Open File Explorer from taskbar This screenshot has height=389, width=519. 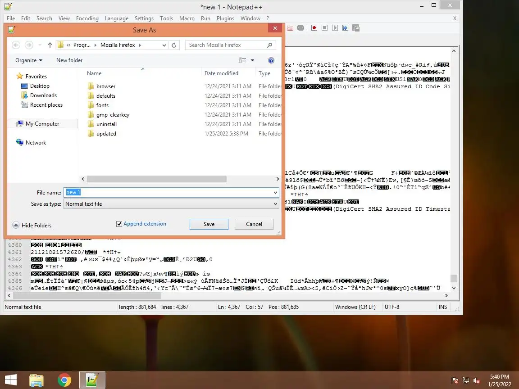pos(36,380)
